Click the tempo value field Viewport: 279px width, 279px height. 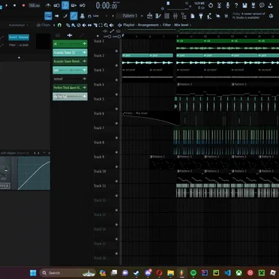point(34,5)
